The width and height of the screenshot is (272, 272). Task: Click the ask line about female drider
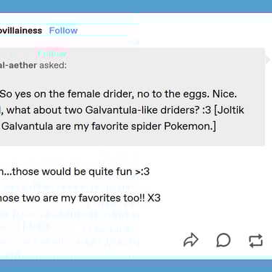pyautogui.click(x=118, y=94)
